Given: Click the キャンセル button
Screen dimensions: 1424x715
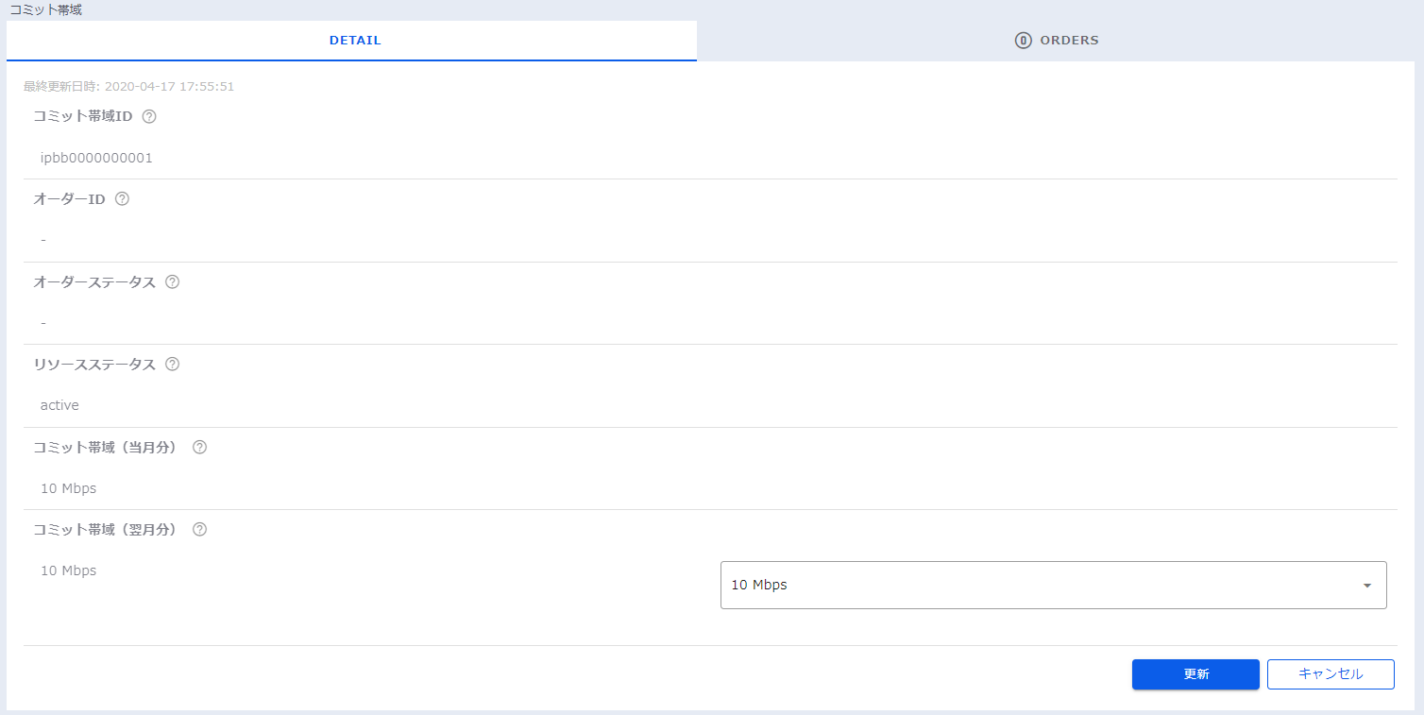Looking at the screenshot, I should coord(1330,674).
